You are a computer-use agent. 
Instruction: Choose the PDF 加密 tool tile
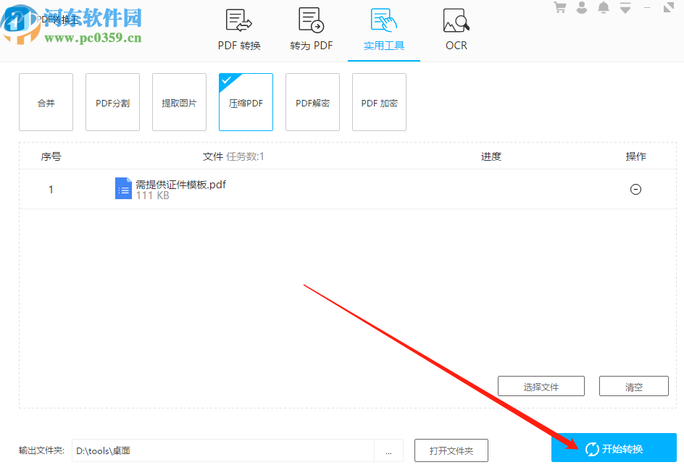click(x=380, y=102)
